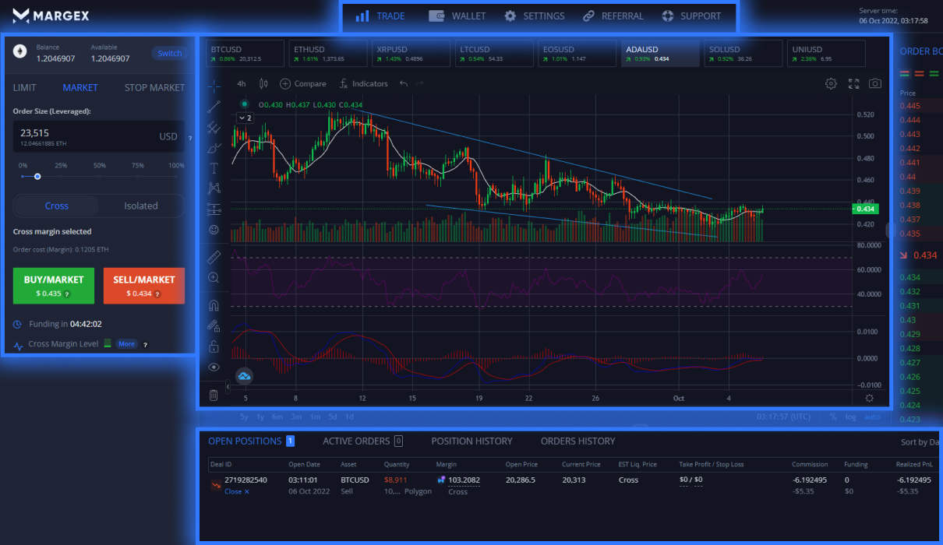The height and width of the screenshot is (545, 943).
Task: Click the Switch wallet button
Action: tap(169, 54)
